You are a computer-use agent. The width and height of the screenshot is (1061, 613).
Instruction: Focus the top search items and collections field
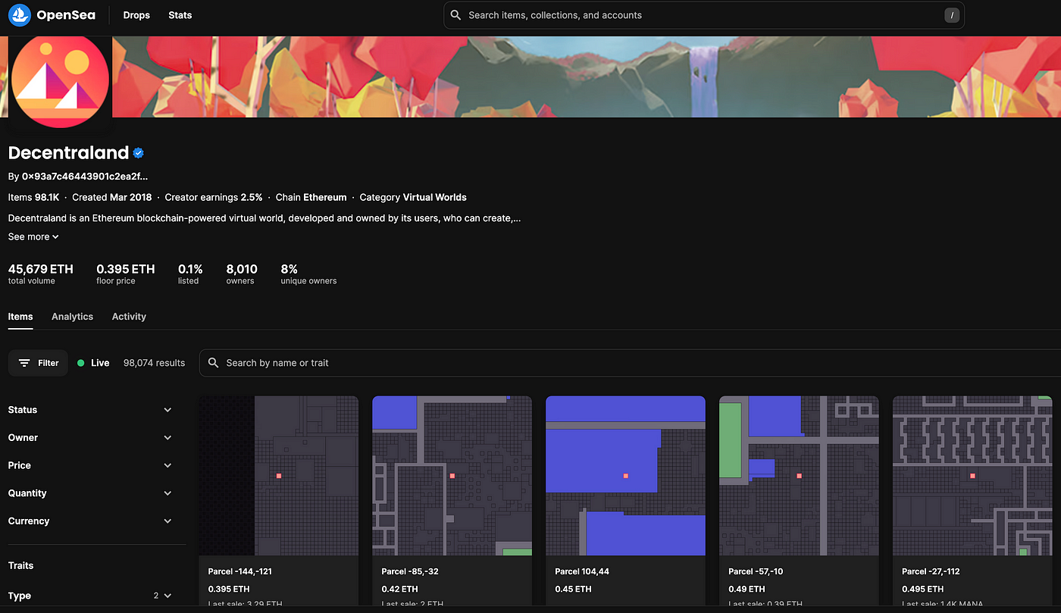pyautogui.click(x=703, y=15)
